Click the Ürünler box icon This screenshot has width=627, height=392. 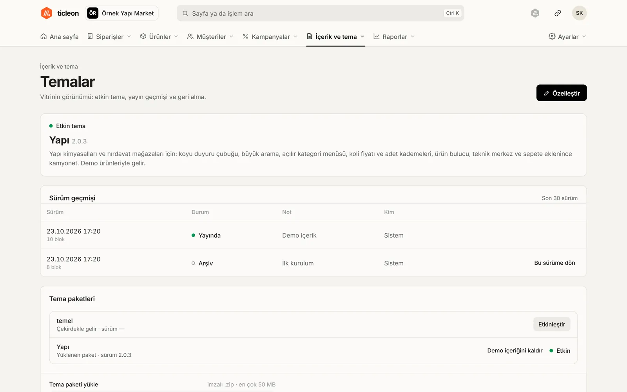click(143, 36)
